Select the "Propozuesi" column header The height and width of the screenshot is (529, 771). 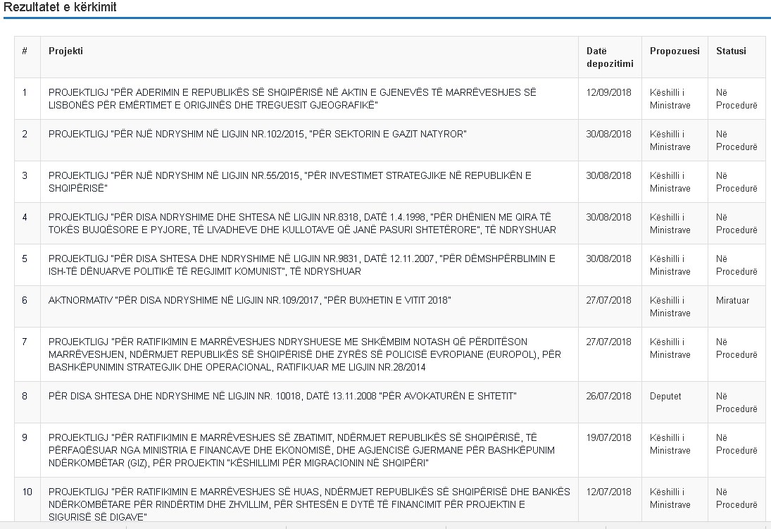(675, 51)
